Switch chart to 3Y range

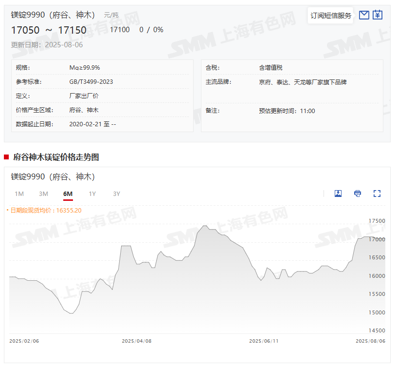click(116, 194)
